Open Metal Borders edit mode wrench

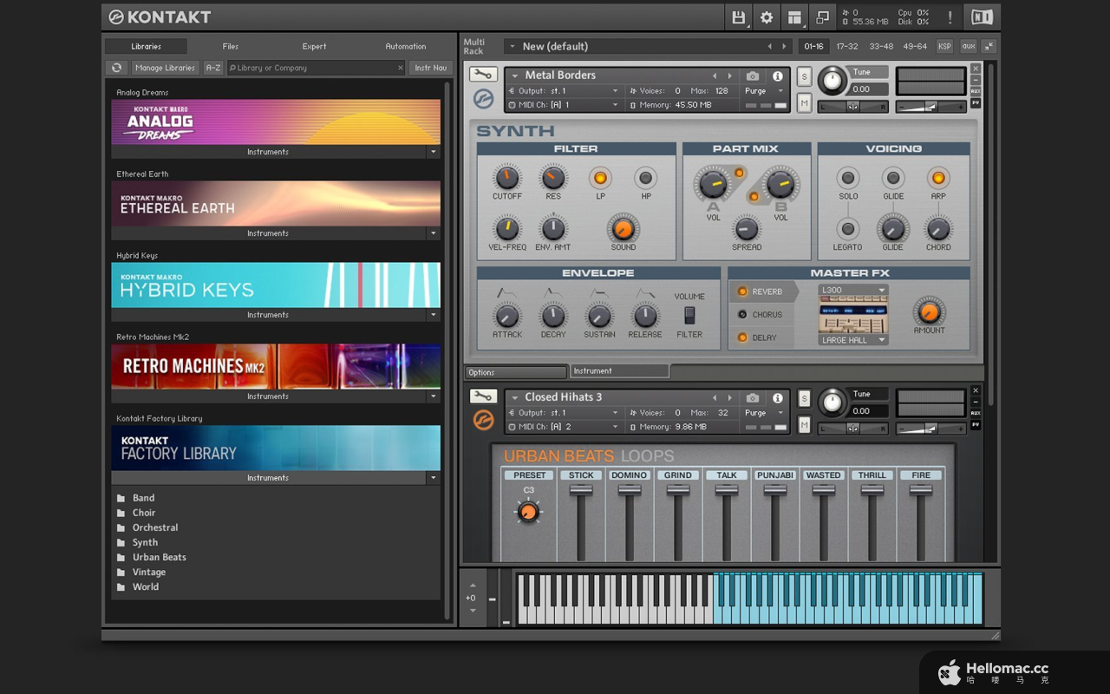click(x=483, y=75)
